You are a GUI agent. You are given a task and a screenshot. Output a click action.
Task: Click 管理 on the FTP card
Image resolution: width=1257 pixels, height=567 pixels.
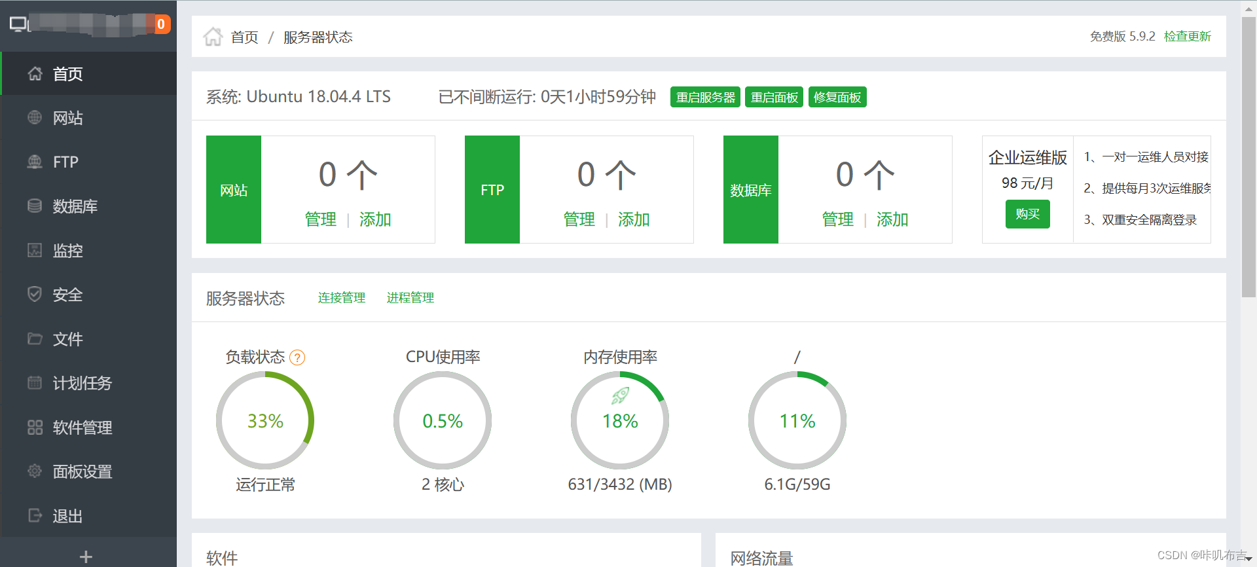579,219
